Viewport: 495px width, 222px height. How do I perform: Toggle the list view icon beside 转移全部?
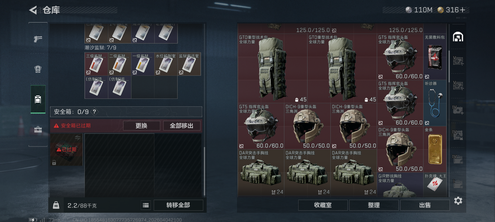[146, 205]
